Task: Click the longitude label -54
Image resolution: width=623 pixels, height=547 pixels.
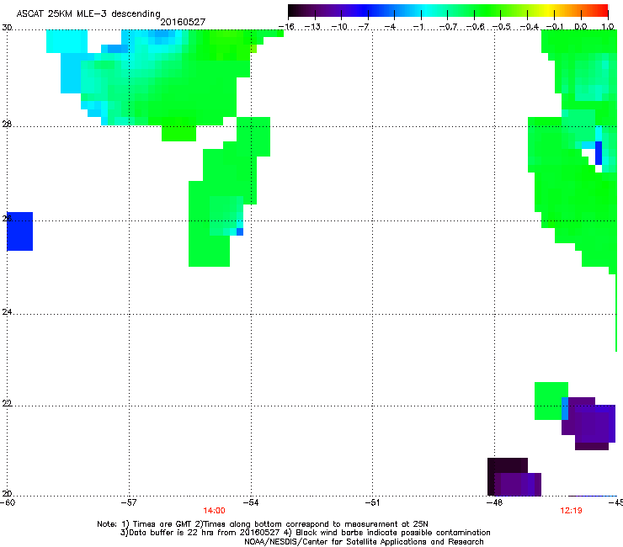Action: (x=251, y=503)
